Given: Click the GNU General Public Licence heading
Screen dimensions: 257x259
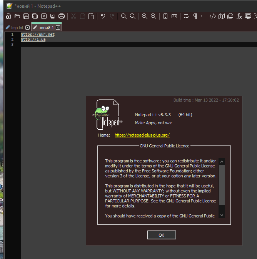Looking at the screenshot, I should [x=165, y=146].
